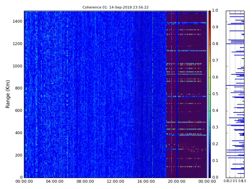Click the colorbar 0.2 label
Image resolution: width=252 pixels, height=189 pixels.
tap(215, 144)
